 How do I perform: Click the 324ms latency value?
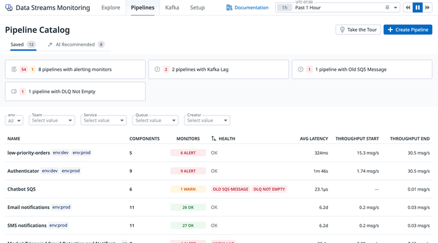pos(321,153)
